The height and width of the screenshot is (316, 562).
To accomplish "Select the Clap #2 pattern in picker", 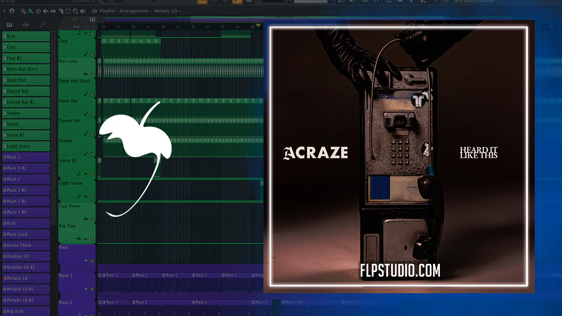I will (26, 58).
